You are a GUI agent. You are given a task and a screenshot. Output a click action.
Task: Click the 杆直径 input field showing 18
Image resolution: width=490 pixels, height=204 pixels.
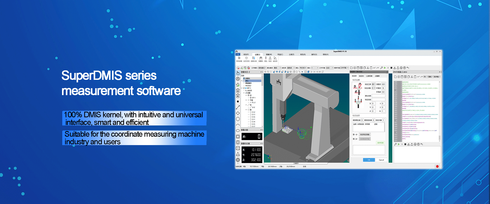coord(383,88)
